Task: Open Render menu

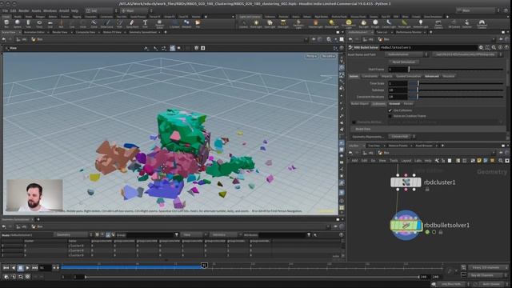Action: pos(23,10)
